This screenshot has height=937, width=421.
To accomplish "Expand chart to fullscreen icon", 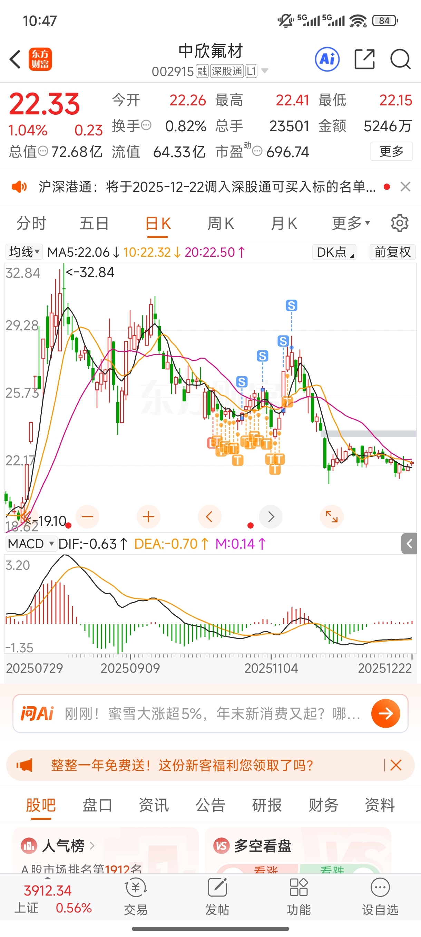I will pyautogui.click(x=332, y=517).
